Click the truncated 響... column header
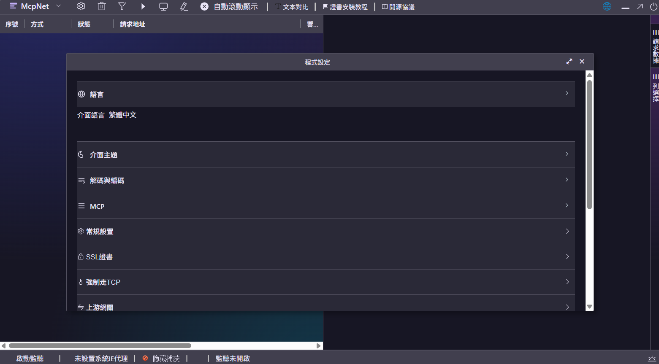 312,24
